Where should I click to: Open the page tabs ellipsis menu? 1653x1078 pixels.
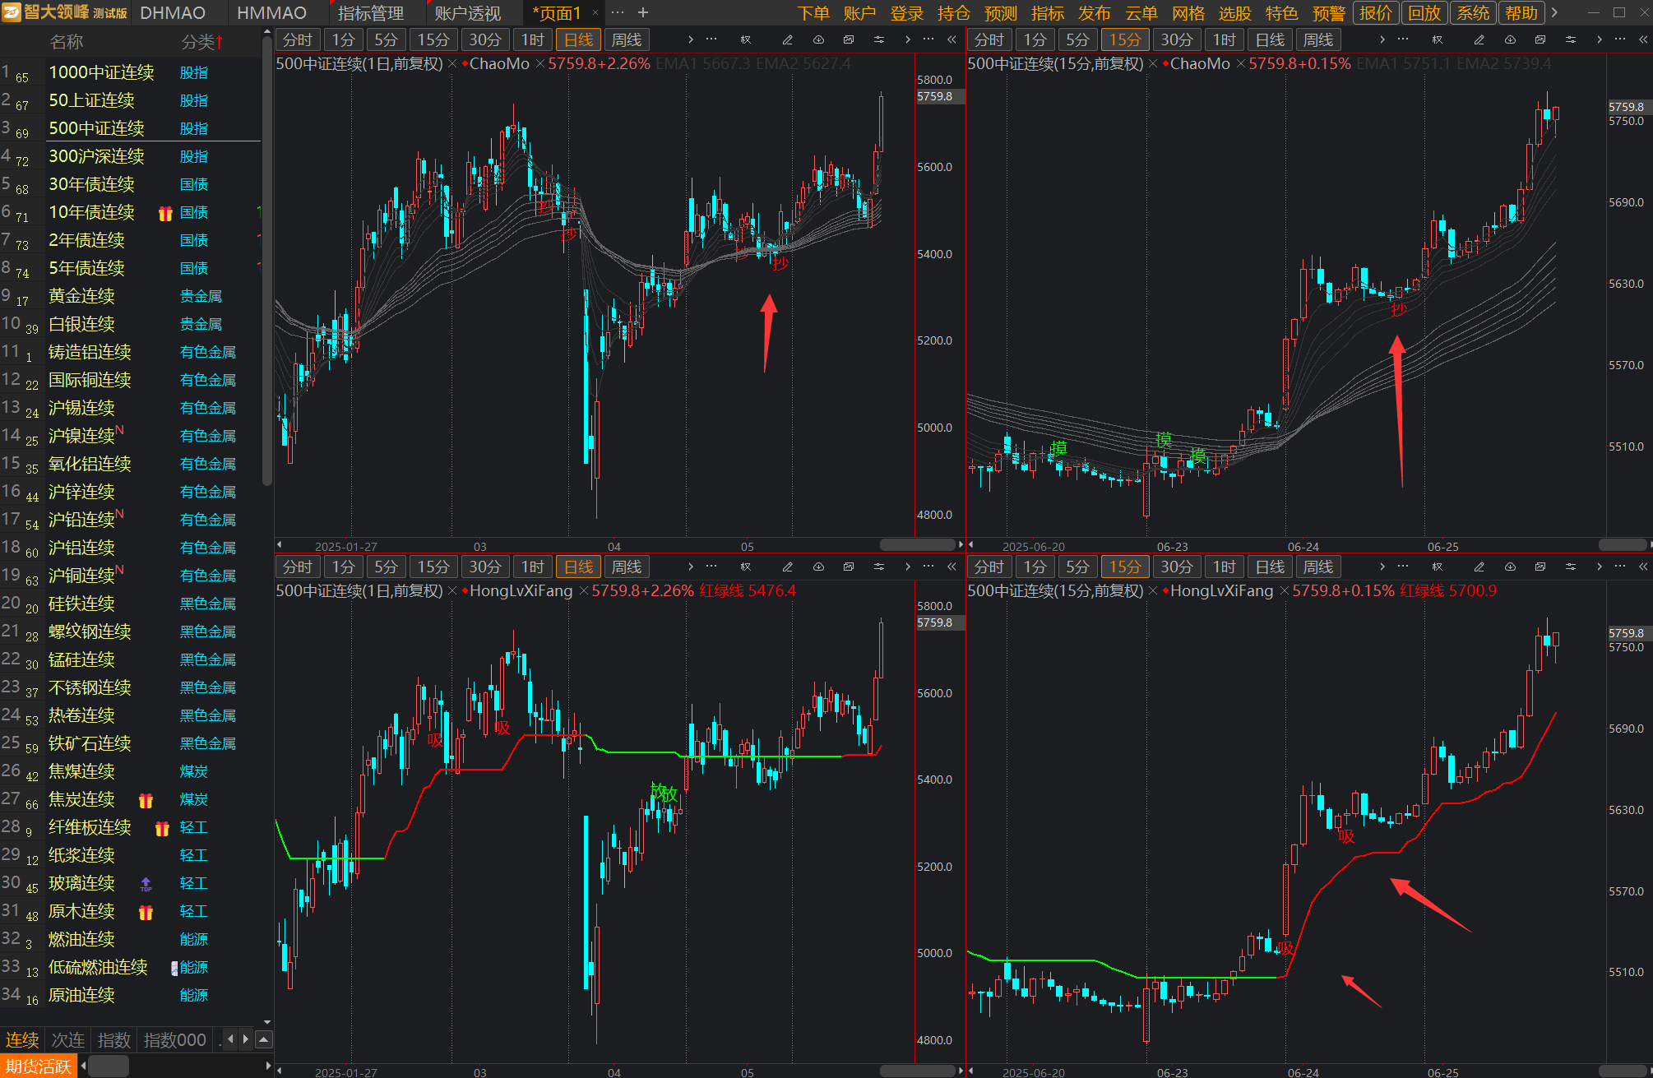[618, 12]
